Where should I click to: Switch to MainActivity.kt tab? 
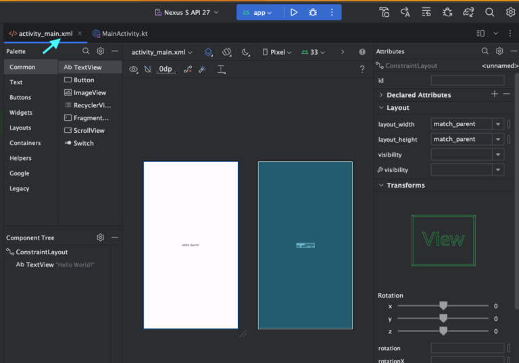click(x=120, y=33)
